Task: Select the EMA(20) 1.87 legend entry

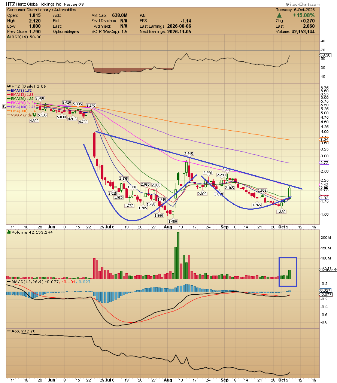Action: pyautogui.click(x=21, y=99)
